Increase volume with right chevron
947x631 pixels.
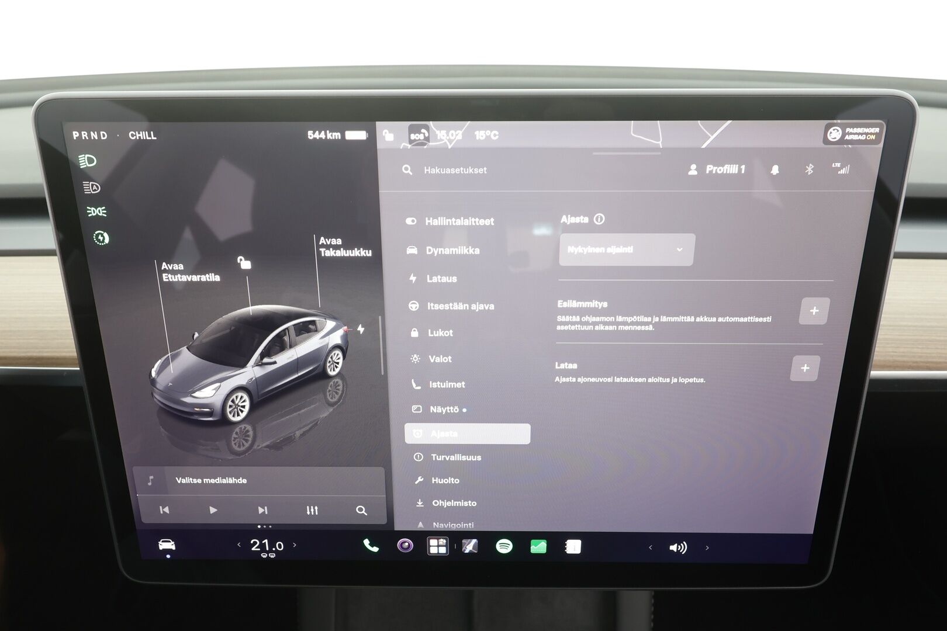pos(707,547)
